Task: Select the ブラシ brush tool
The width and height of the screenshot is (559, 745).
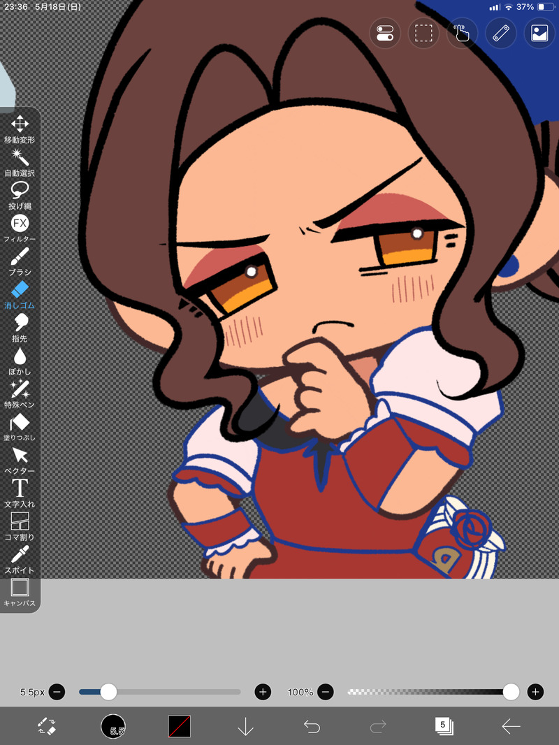Action: 20,262
